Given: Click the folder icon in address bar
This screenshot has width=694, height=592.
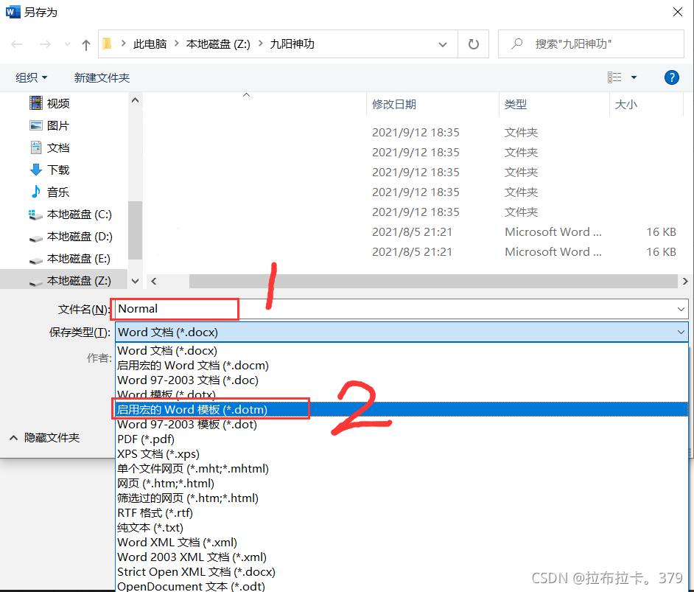Looking at the screenshot, I should [107, 43].
